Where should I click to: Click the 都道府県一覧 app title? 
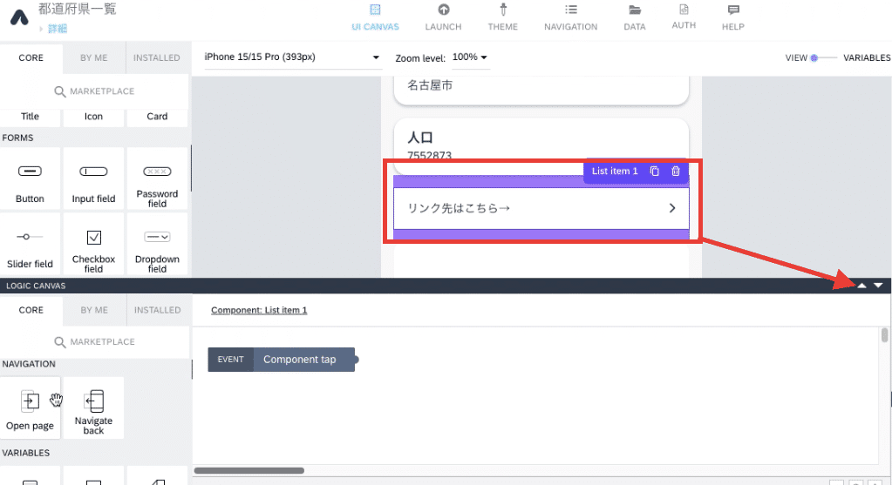(78, 9)
